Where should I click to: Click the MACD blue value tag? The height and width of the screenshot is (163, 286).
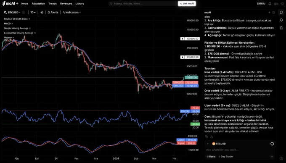187,140
